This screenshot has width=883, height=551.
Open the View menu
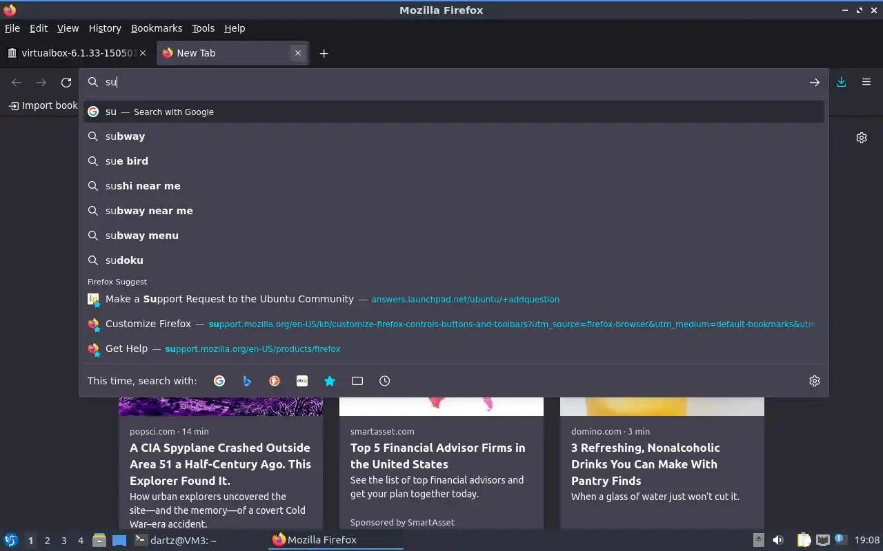[68, 28]
